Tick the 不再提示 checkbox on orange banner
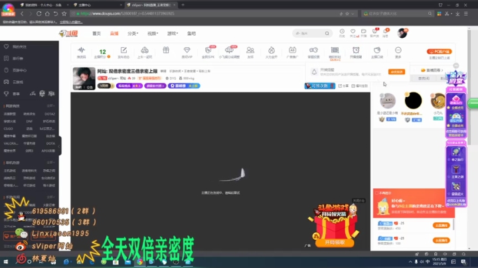 tap(377, 193)
